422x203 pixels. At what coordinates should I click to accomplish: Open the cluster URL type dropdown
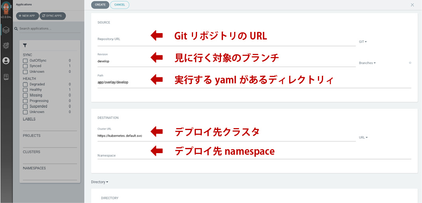363,137
